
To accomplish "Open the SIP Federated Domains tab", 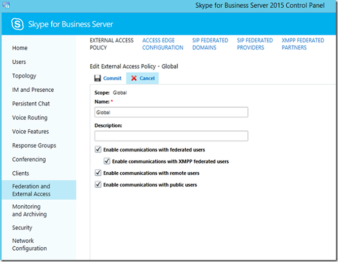I will [210, 44].
